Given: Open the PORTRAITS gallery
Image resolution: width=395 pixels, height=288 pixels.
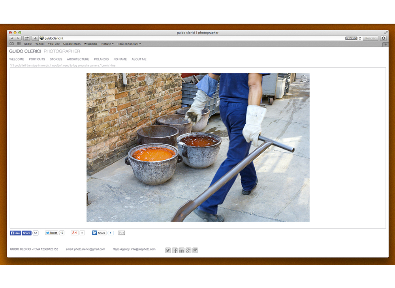Looking at the screenshot, I should [x=37, y=59].
